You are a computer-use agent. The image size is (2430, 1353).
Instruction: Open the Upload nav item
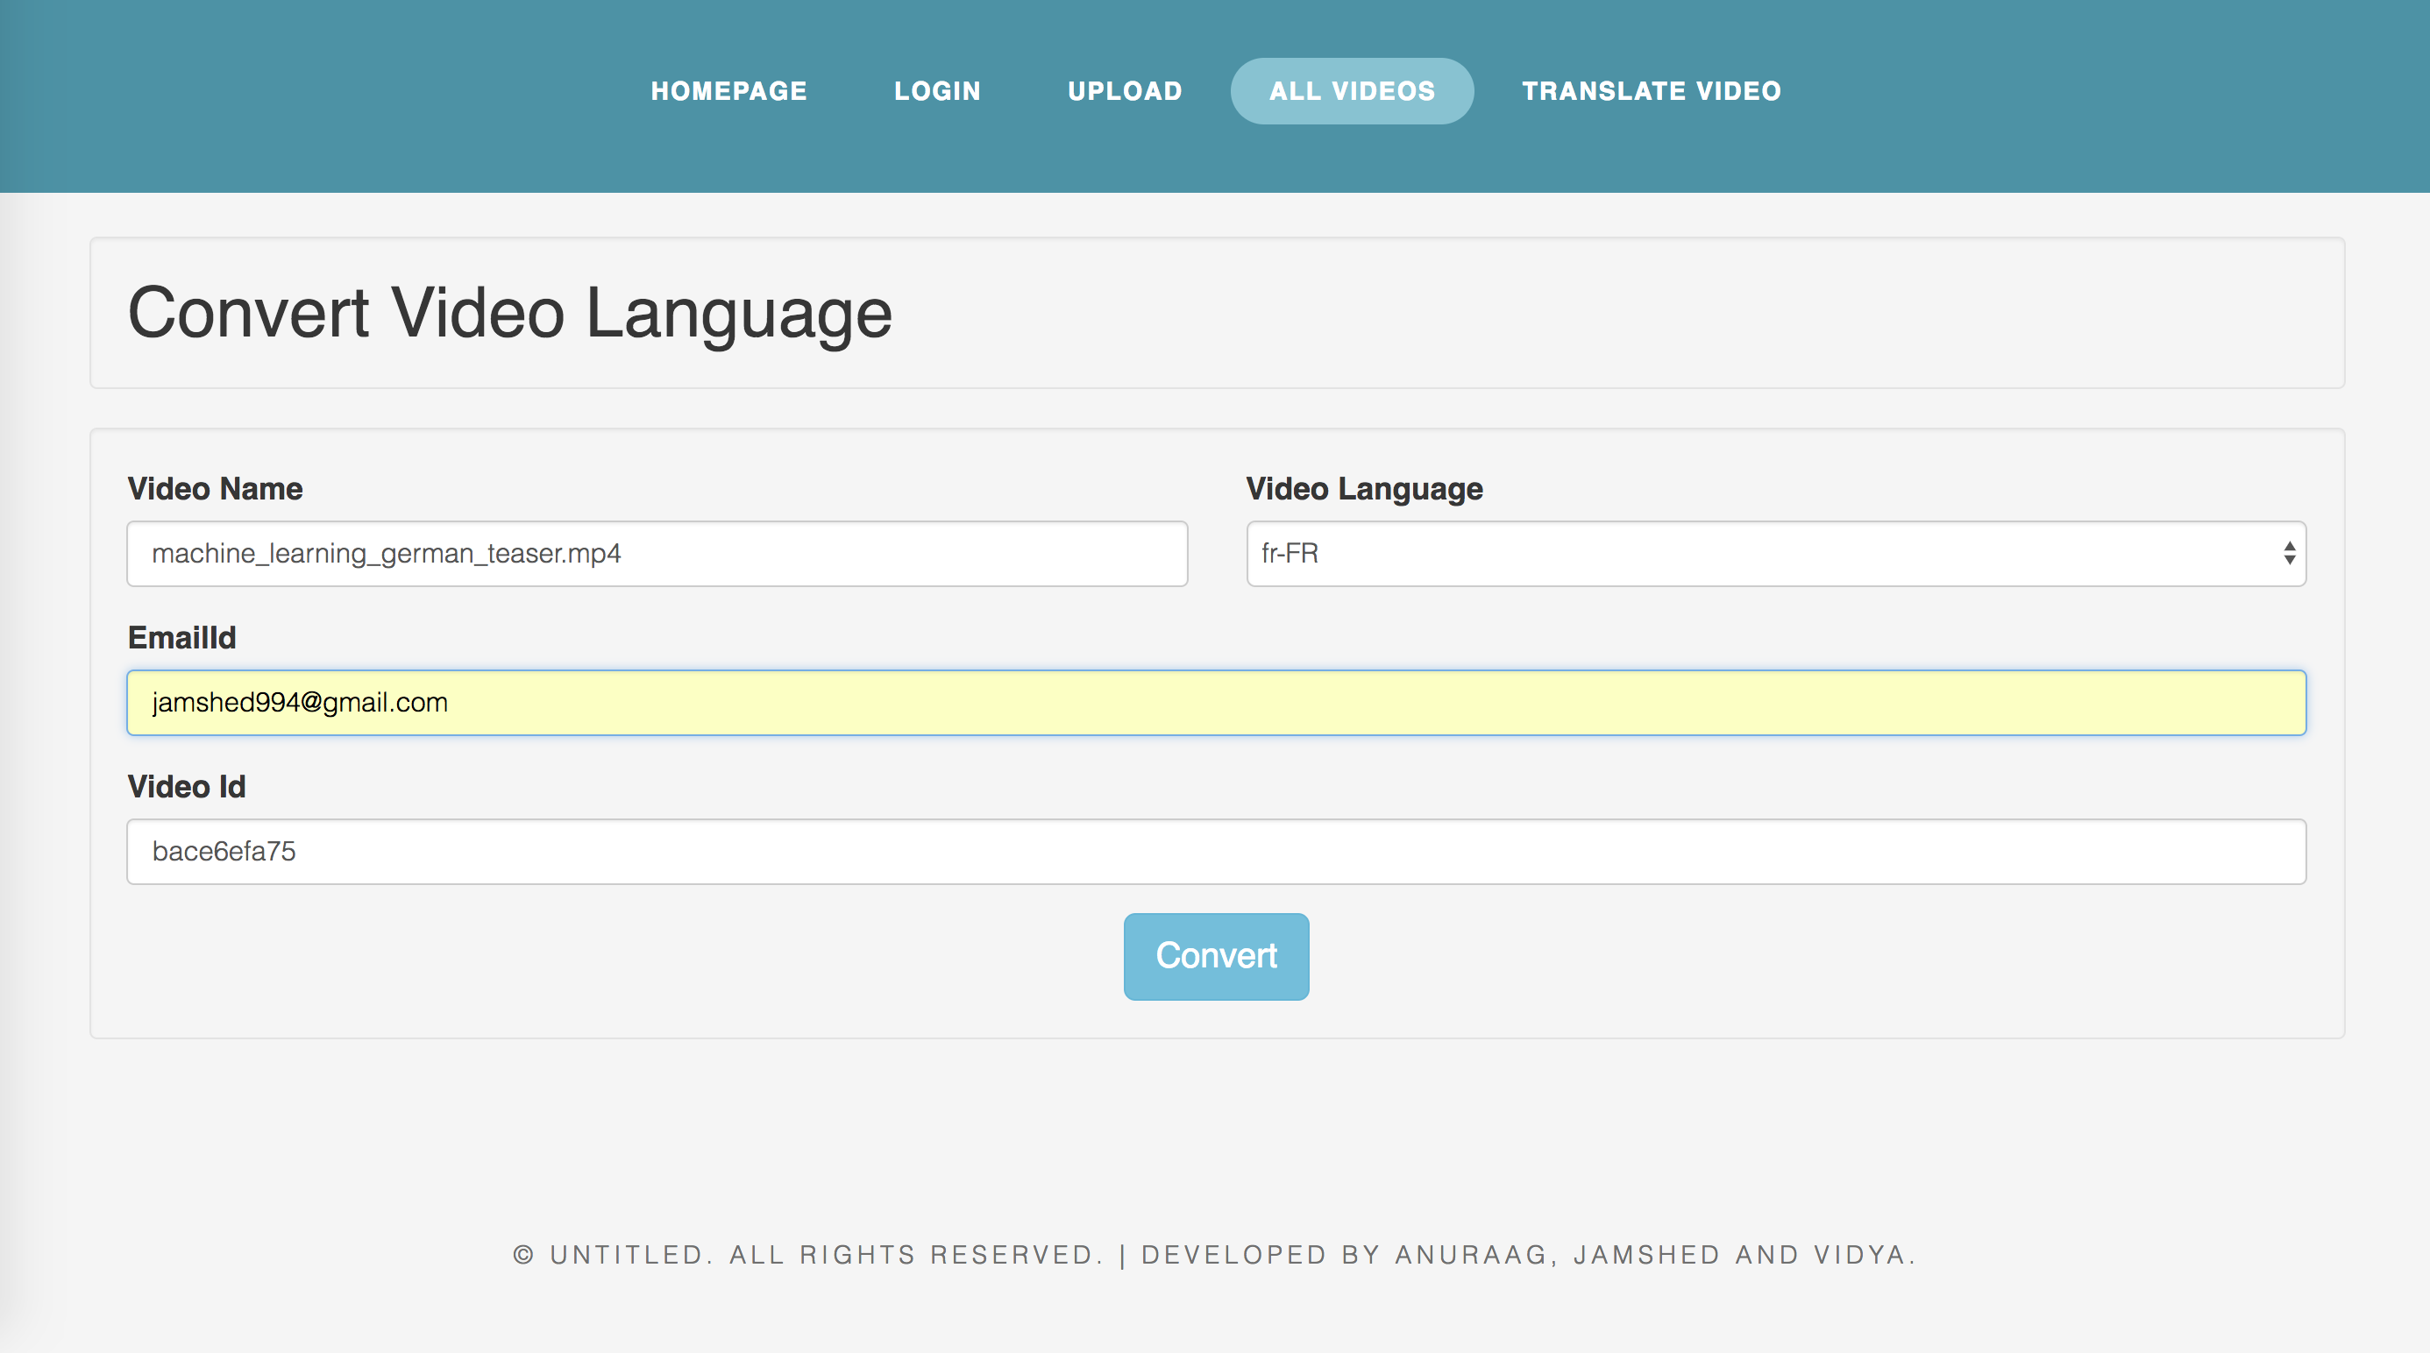pyautogui.click(x=1125, y=90)
